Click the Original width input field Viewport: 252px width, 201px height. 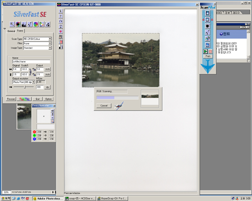pyautogui.click(x=16, y=69)
